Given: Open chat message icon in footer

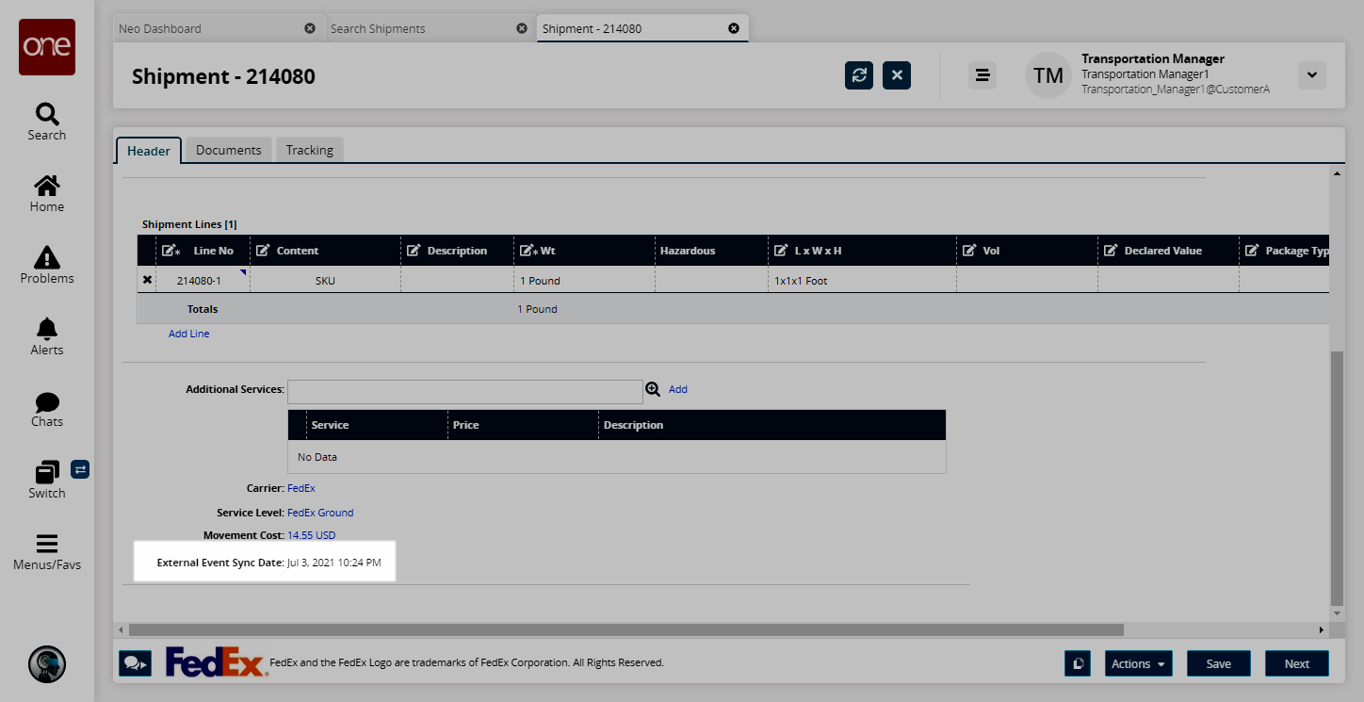Looking at the screenshot, I should tap(135, 663).
